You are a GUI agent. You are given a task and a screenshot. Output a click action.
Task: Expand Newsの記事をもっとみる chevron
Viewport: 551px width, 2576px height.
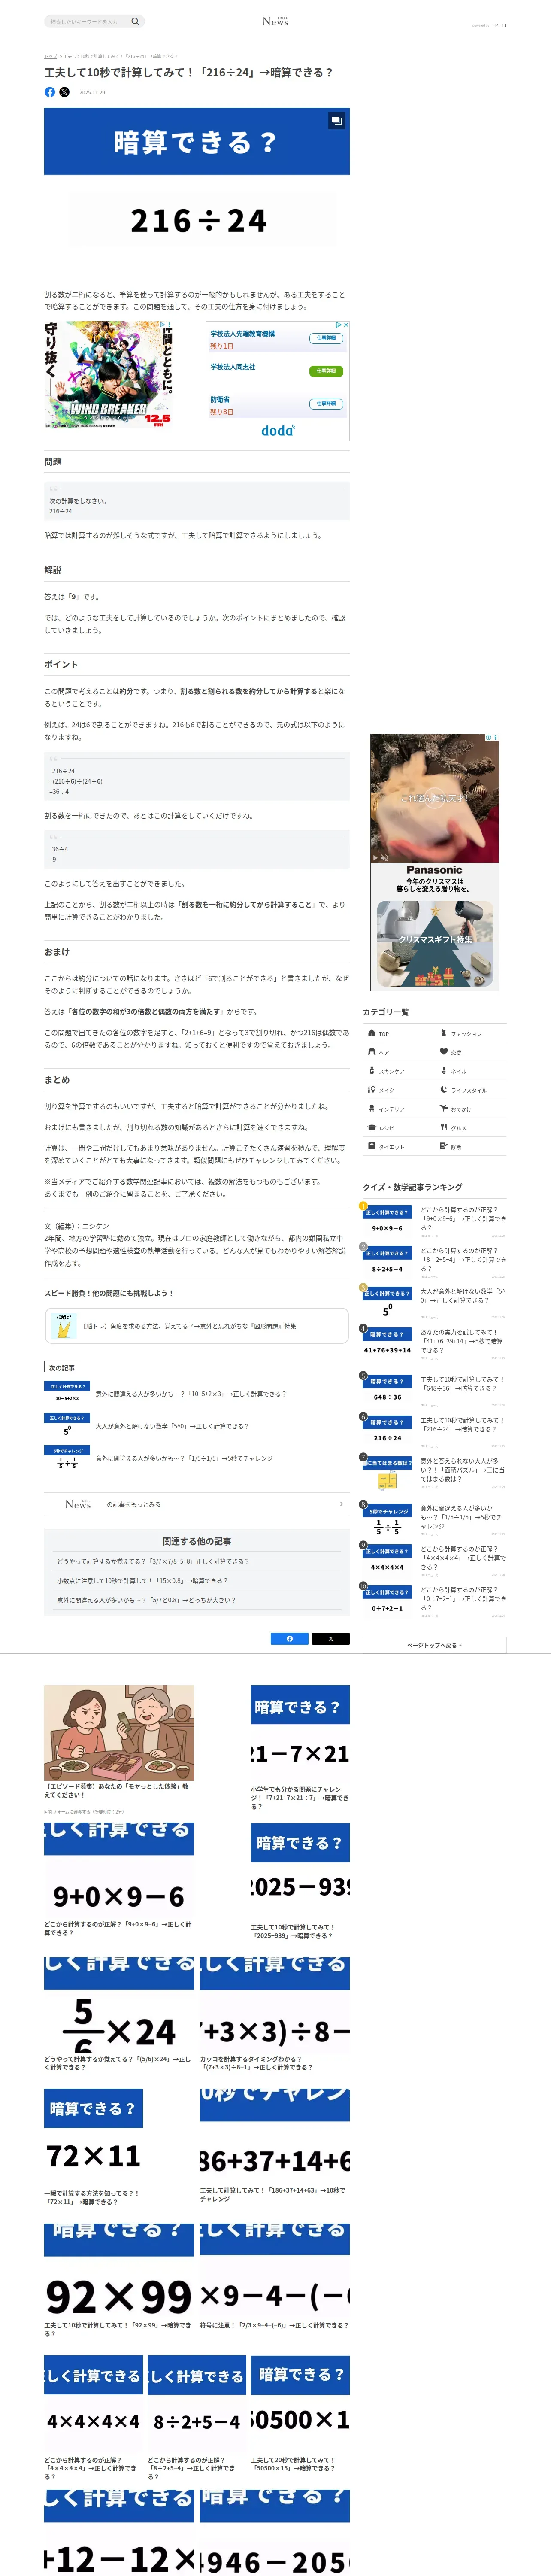[341, 1504]
